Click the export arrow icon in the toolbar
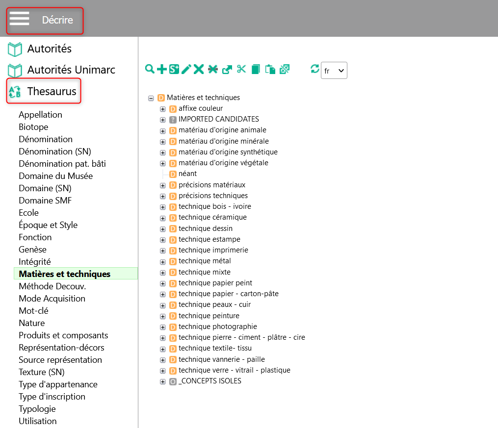498x428 pixels. point(227,69)
